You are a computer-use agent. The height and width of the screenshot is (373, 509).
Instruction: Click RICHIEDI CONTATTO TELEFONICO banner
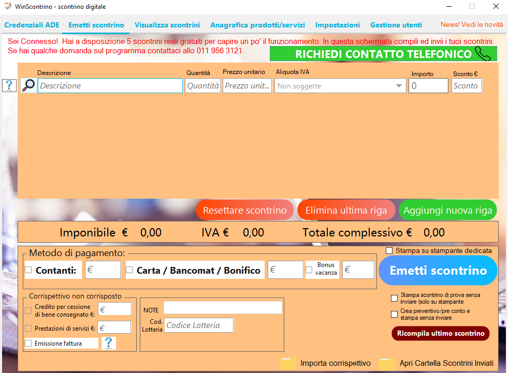coord(383,54)
